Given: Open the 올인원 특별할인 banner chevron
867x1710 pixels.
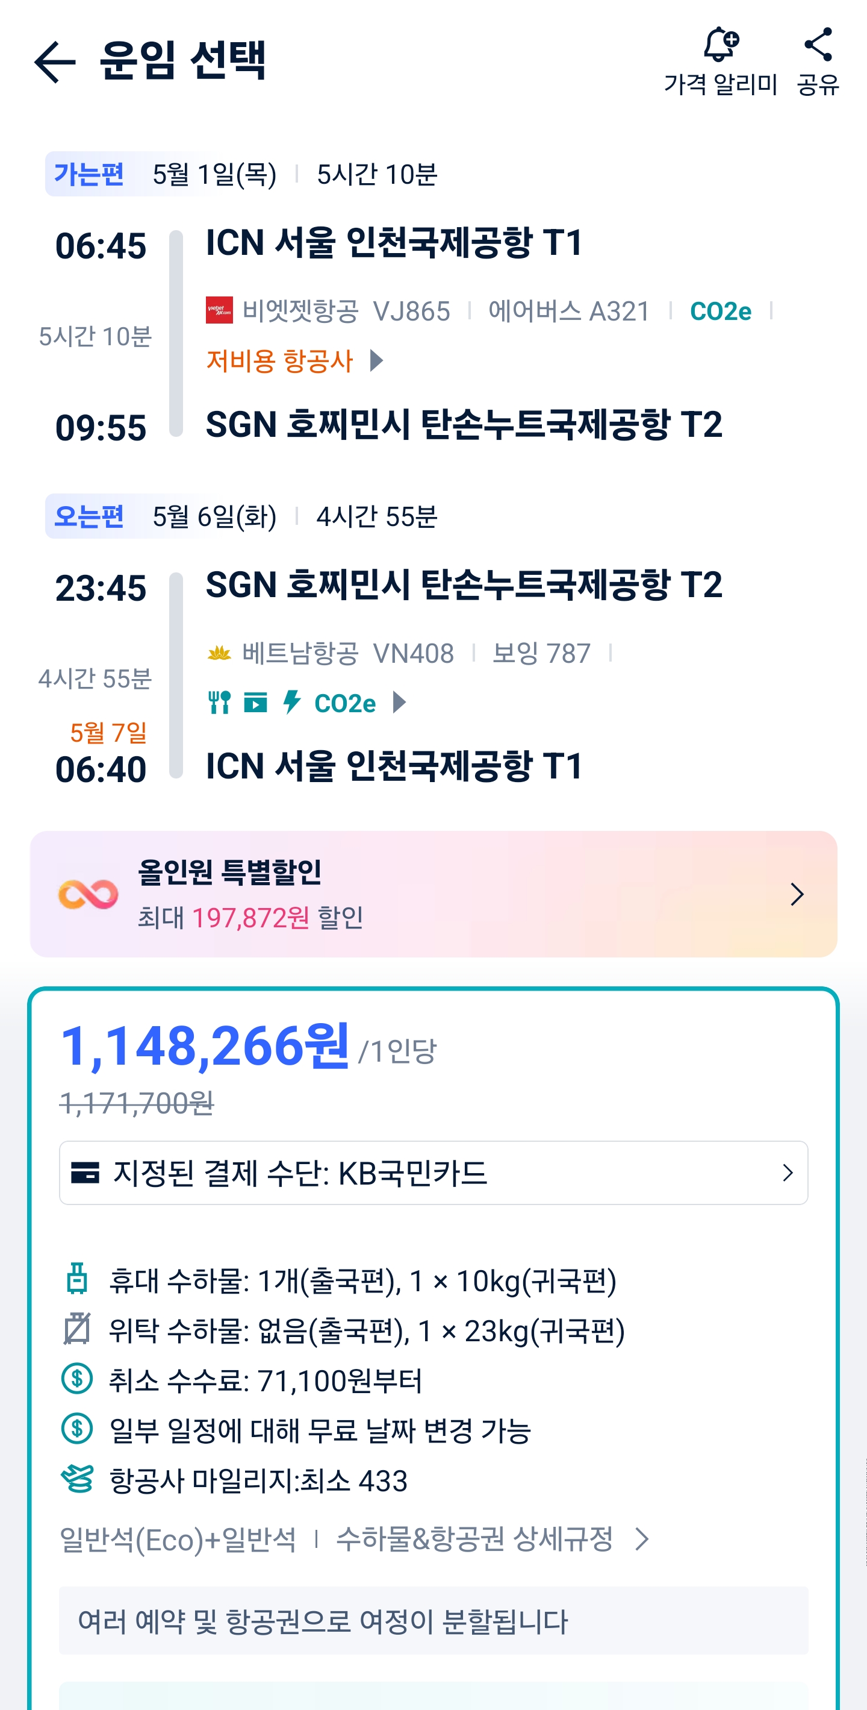Looking at the screenshot, I should [797, 894].
